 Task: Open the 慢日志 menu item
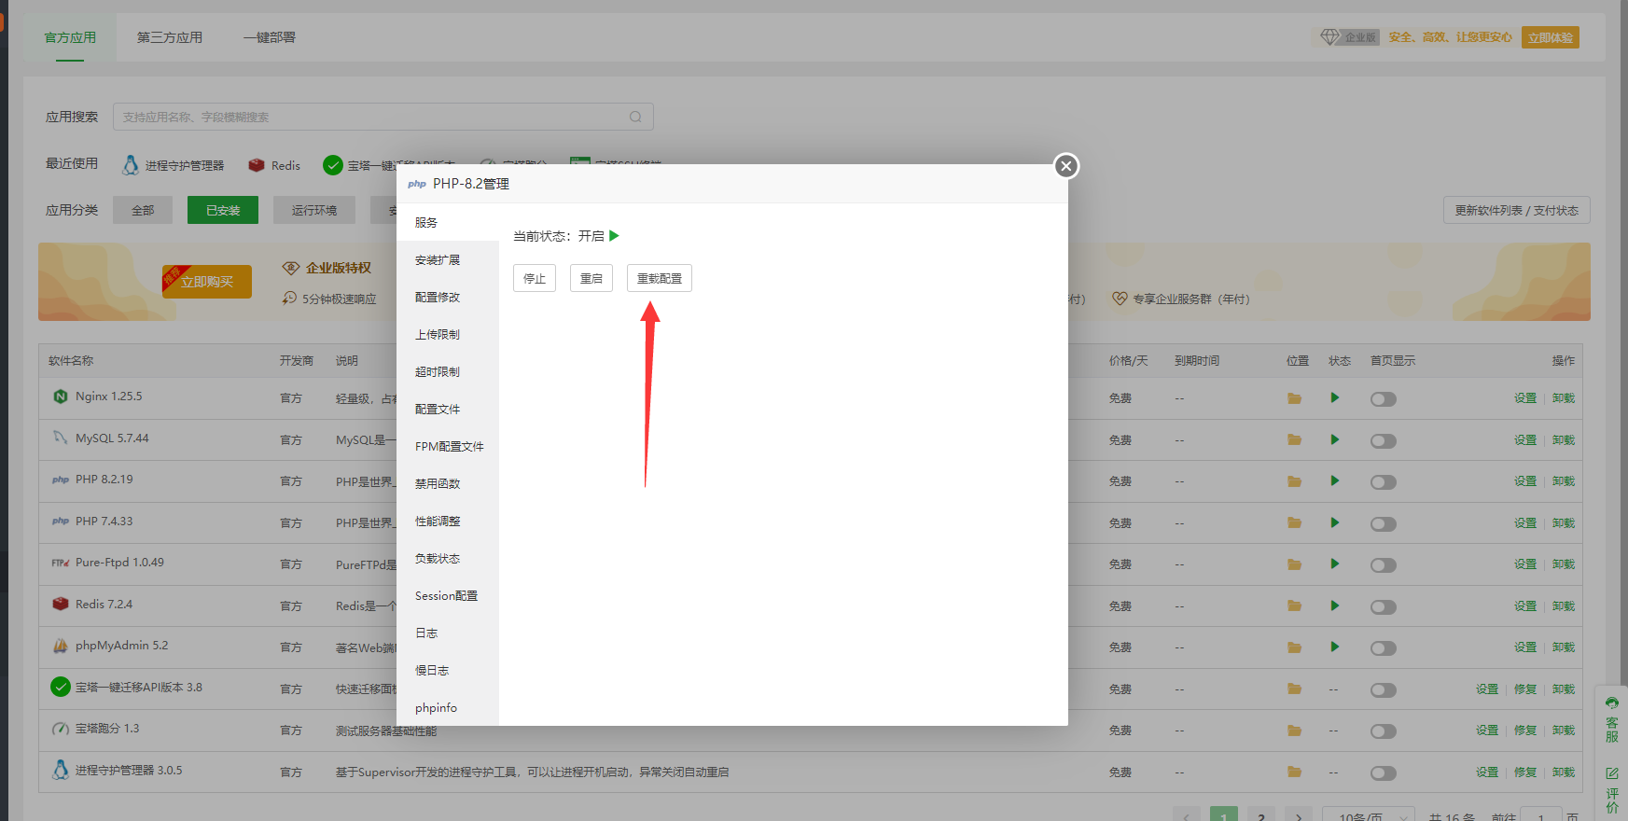448,670
